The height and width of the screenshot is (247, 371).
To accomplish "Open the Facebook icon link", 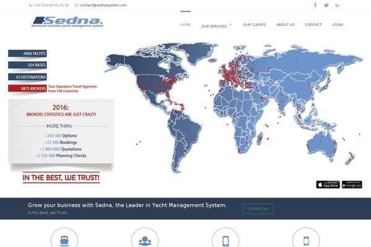I will [315, 5].
